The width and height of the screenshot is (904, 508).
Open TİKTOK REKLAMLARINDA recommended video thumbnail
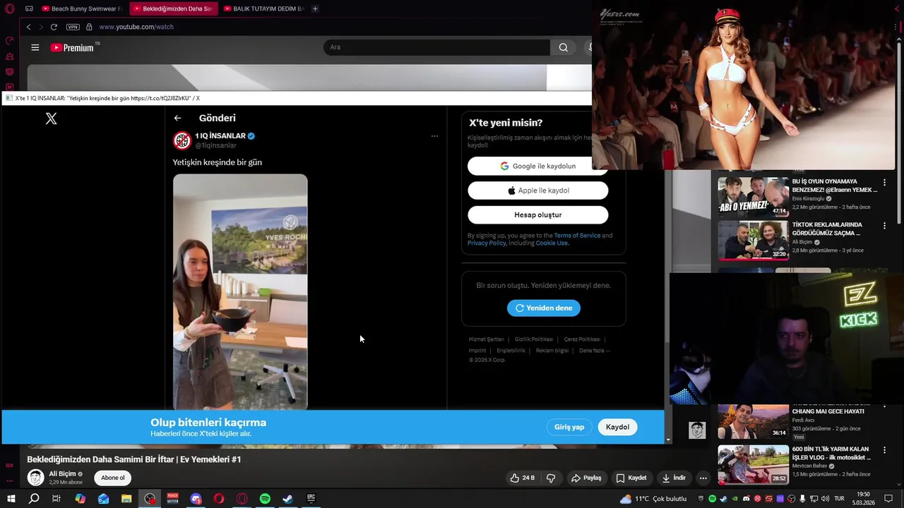[x=754, y=240]
